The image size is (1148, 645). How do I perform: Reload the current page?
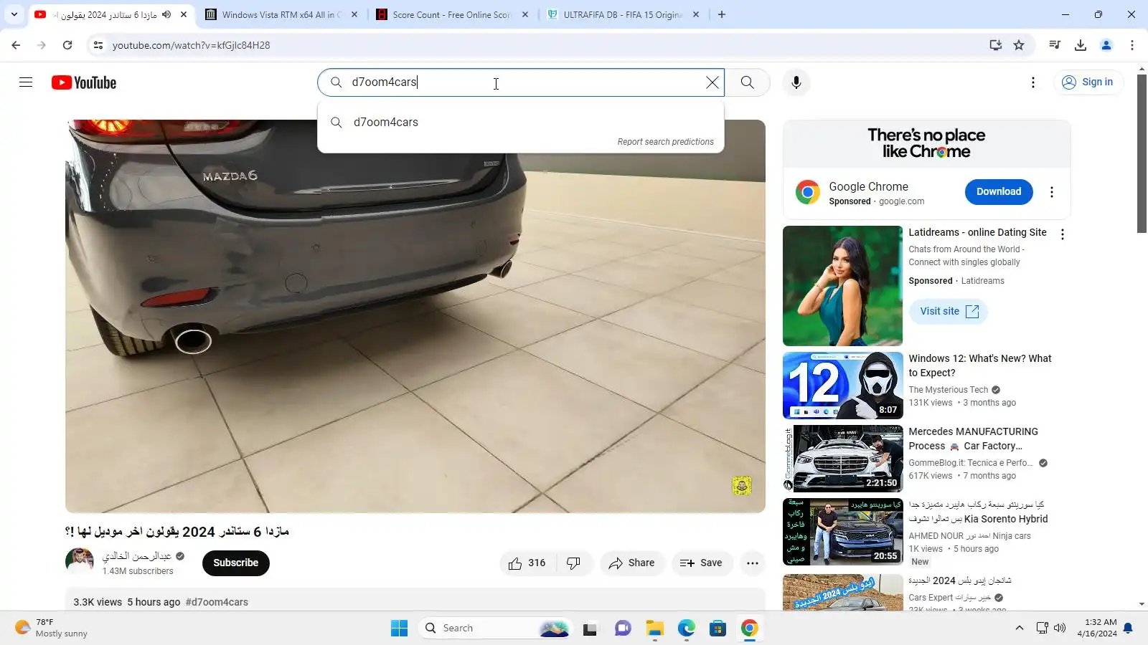click(x=67, y=45)
